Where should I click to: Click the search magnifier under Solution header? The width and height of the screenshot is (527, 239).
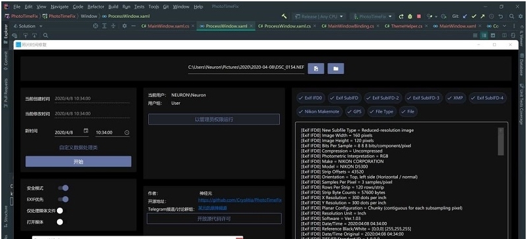(45, 35)
